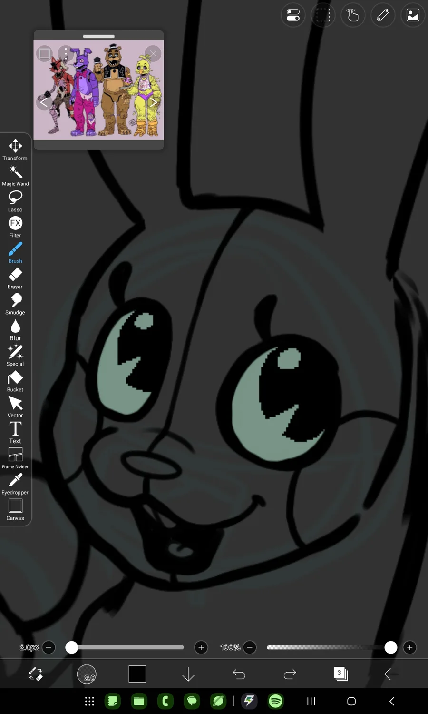Screen dimensions: 428x714
Task: Select the Bucket fill tool
Action: click(15, 381)
